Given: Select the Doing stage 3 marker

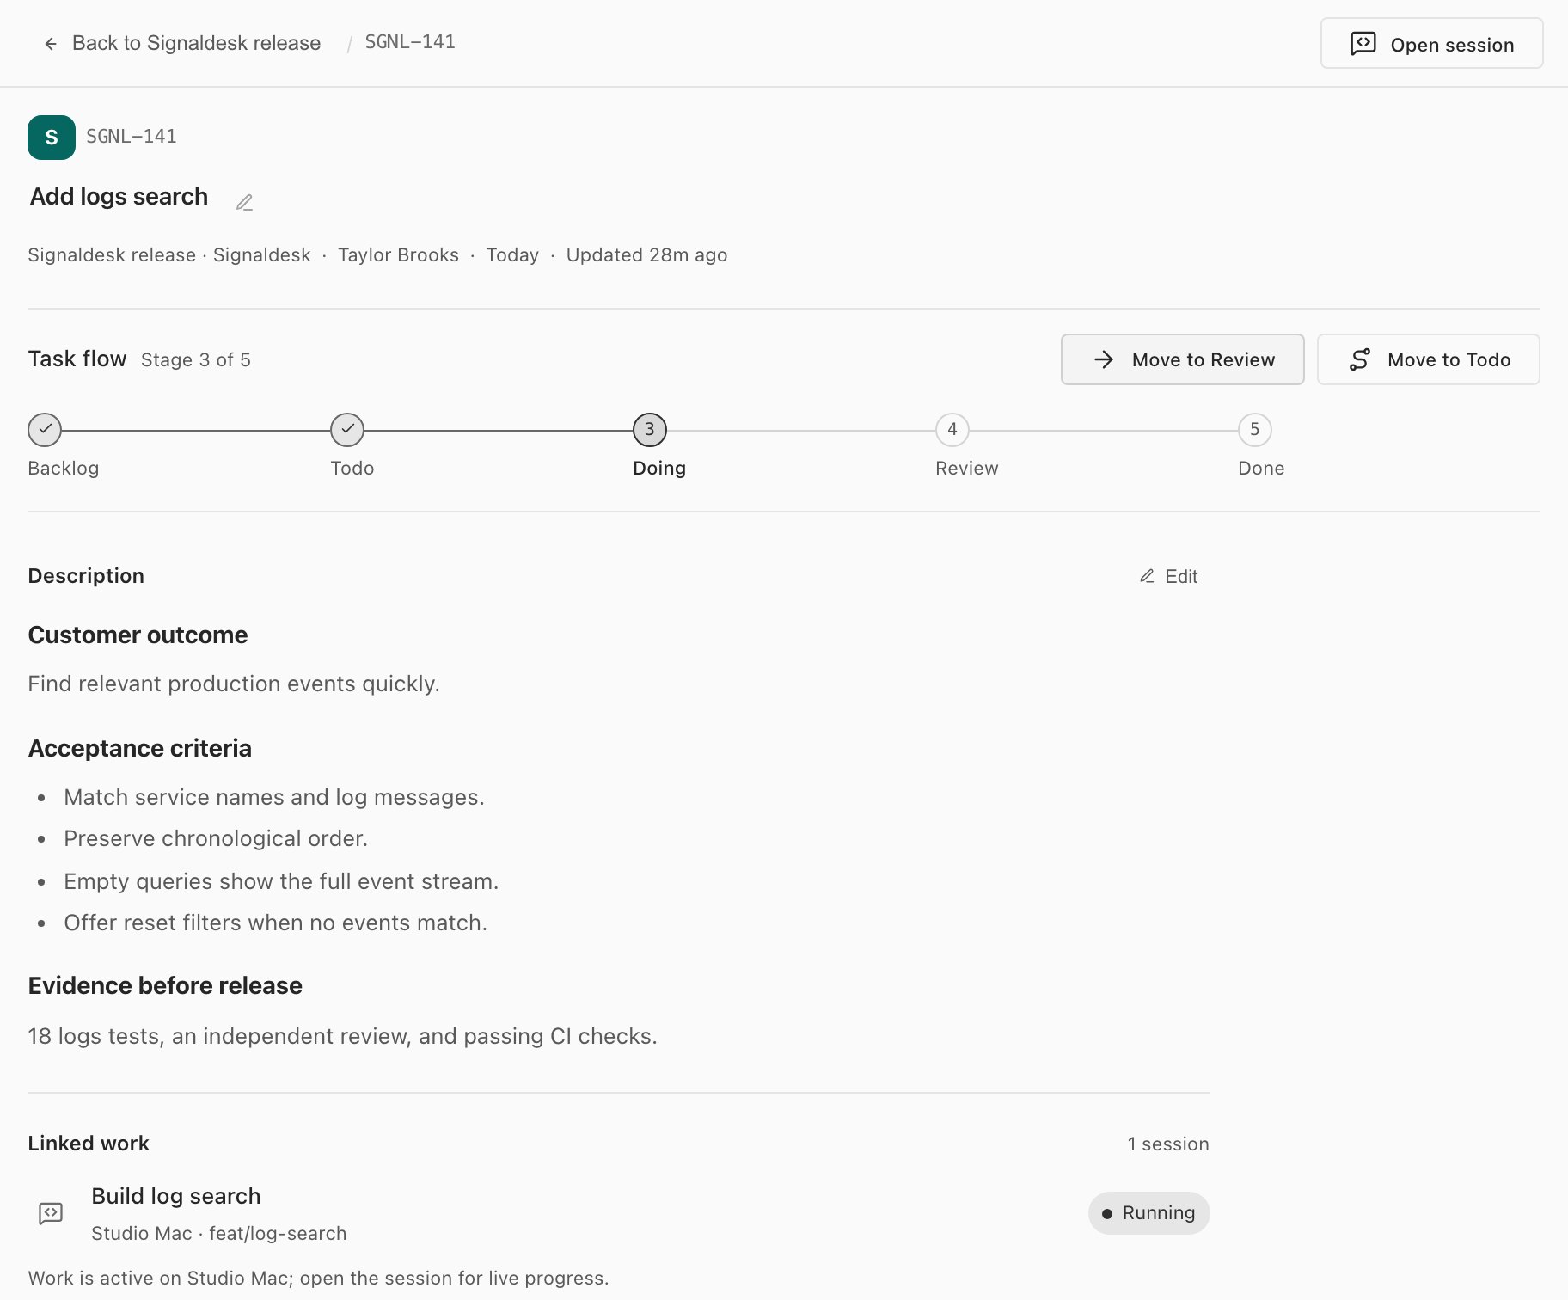Looking at the screenshot, I should click(650, 430).
